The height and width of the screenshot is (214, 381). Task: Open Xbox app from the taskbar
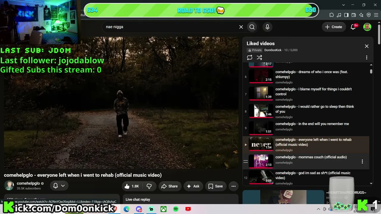pos(163,209)
